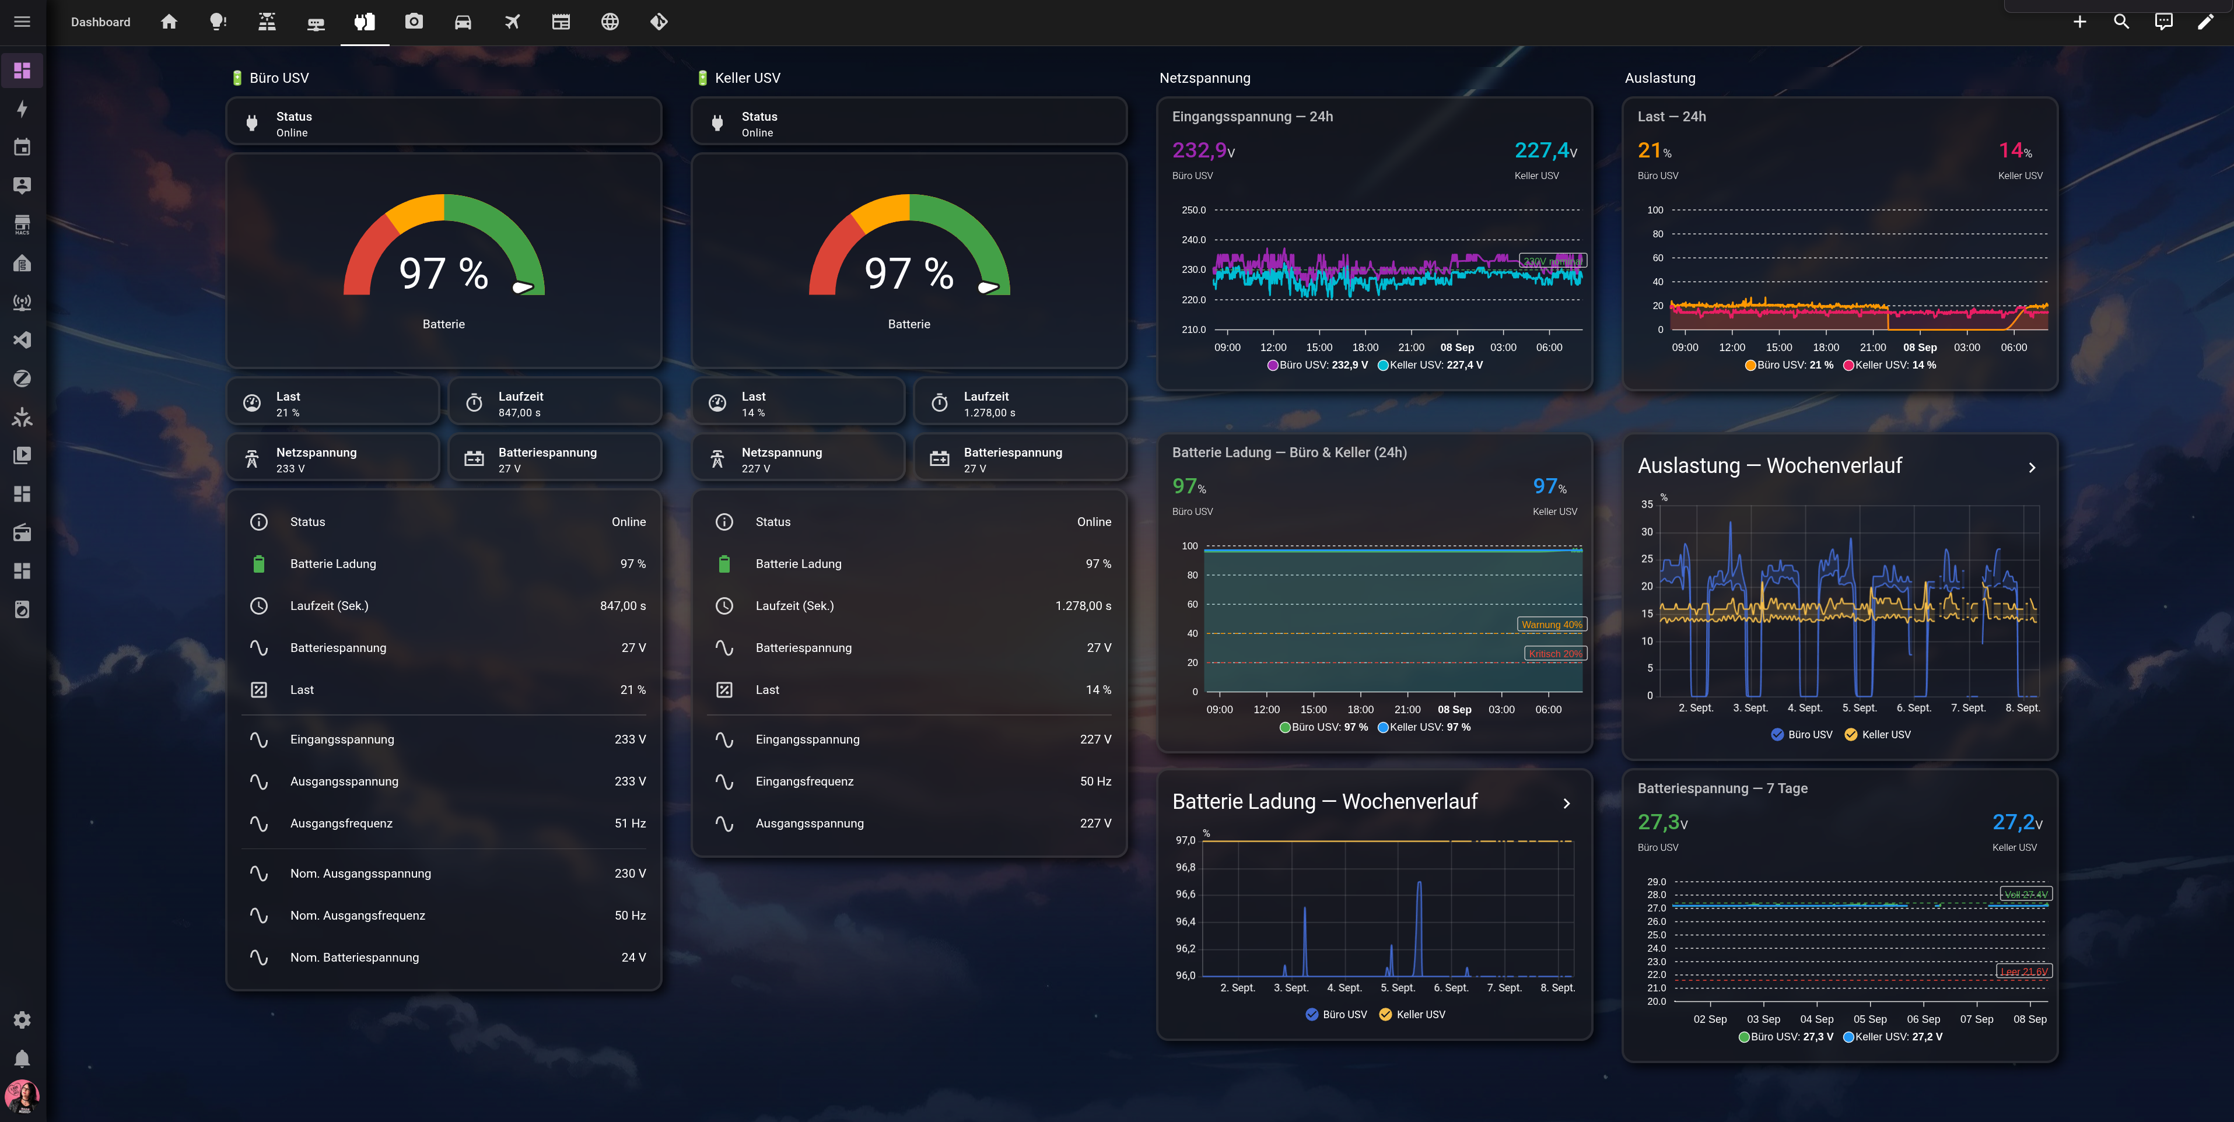Open the settings gear in sidebar
Image resolution: width=2234 pixels, height=1122 pixels.
[23, 1020]
